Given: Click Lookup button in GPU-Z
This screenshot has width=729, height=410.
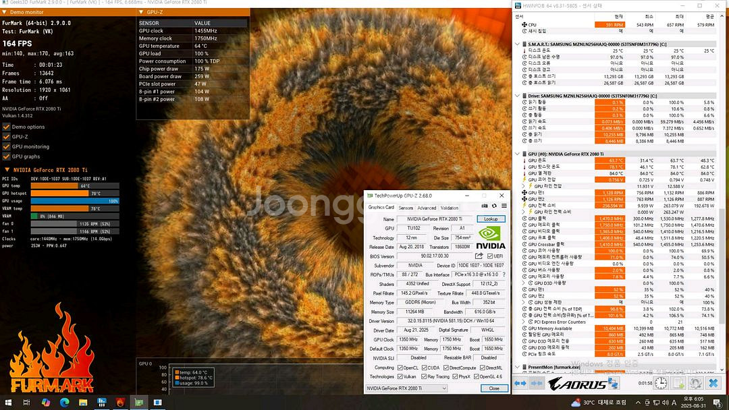Looking at the screenshot, I should coord(491,218).
